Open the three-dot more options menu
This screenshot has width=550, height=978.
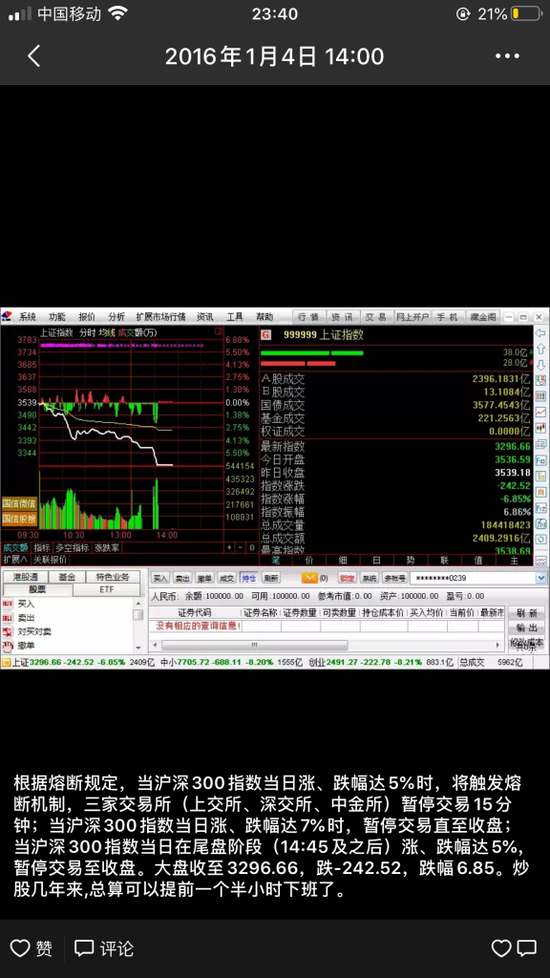click(507, 56)
